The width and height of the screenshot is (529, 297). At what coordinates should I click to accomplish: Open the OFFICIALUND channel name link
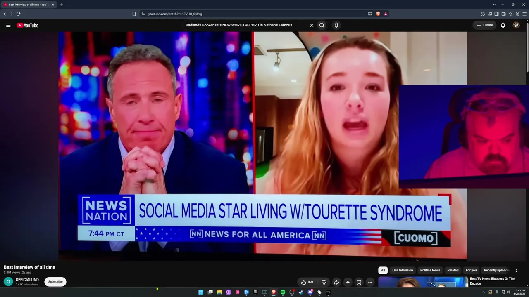click(x=27, y=280)
